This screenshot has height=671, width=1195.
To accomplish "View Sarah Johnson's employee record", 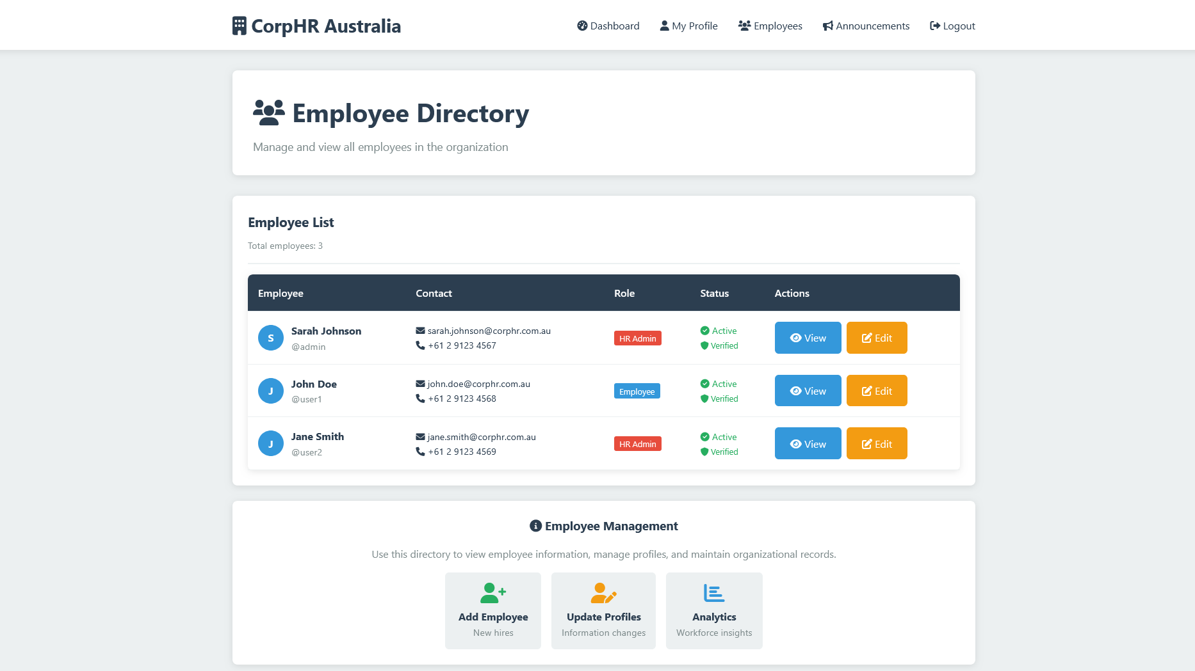I will pyautogui.click(x=808, y=338).
